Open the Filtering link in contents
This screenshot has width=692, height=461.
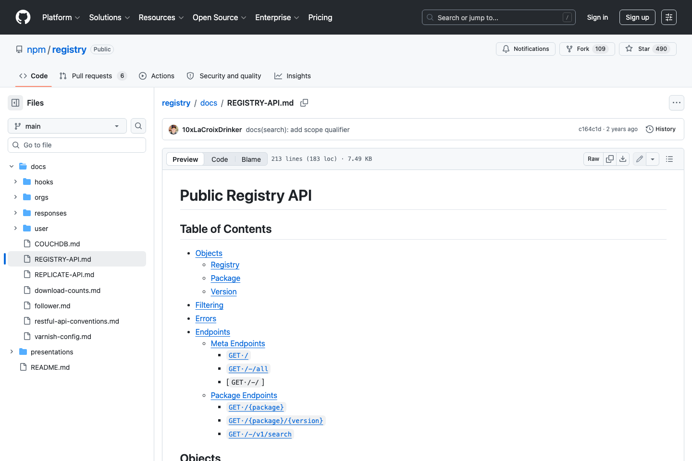(210, 305)
